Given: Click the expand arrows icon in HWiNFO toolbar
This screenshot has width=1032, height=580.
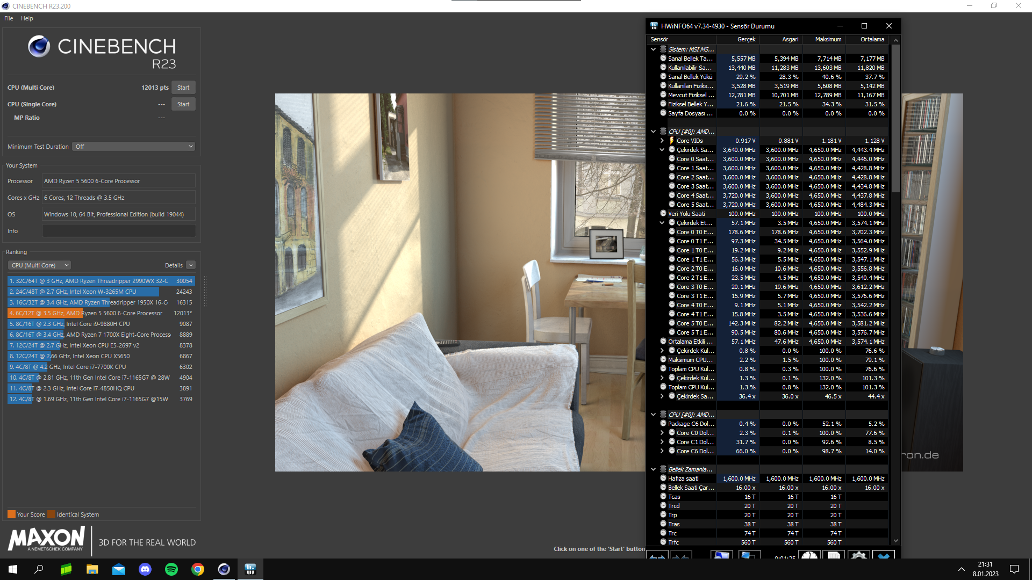Looking at the screenshot, I should tap(657, 555).
